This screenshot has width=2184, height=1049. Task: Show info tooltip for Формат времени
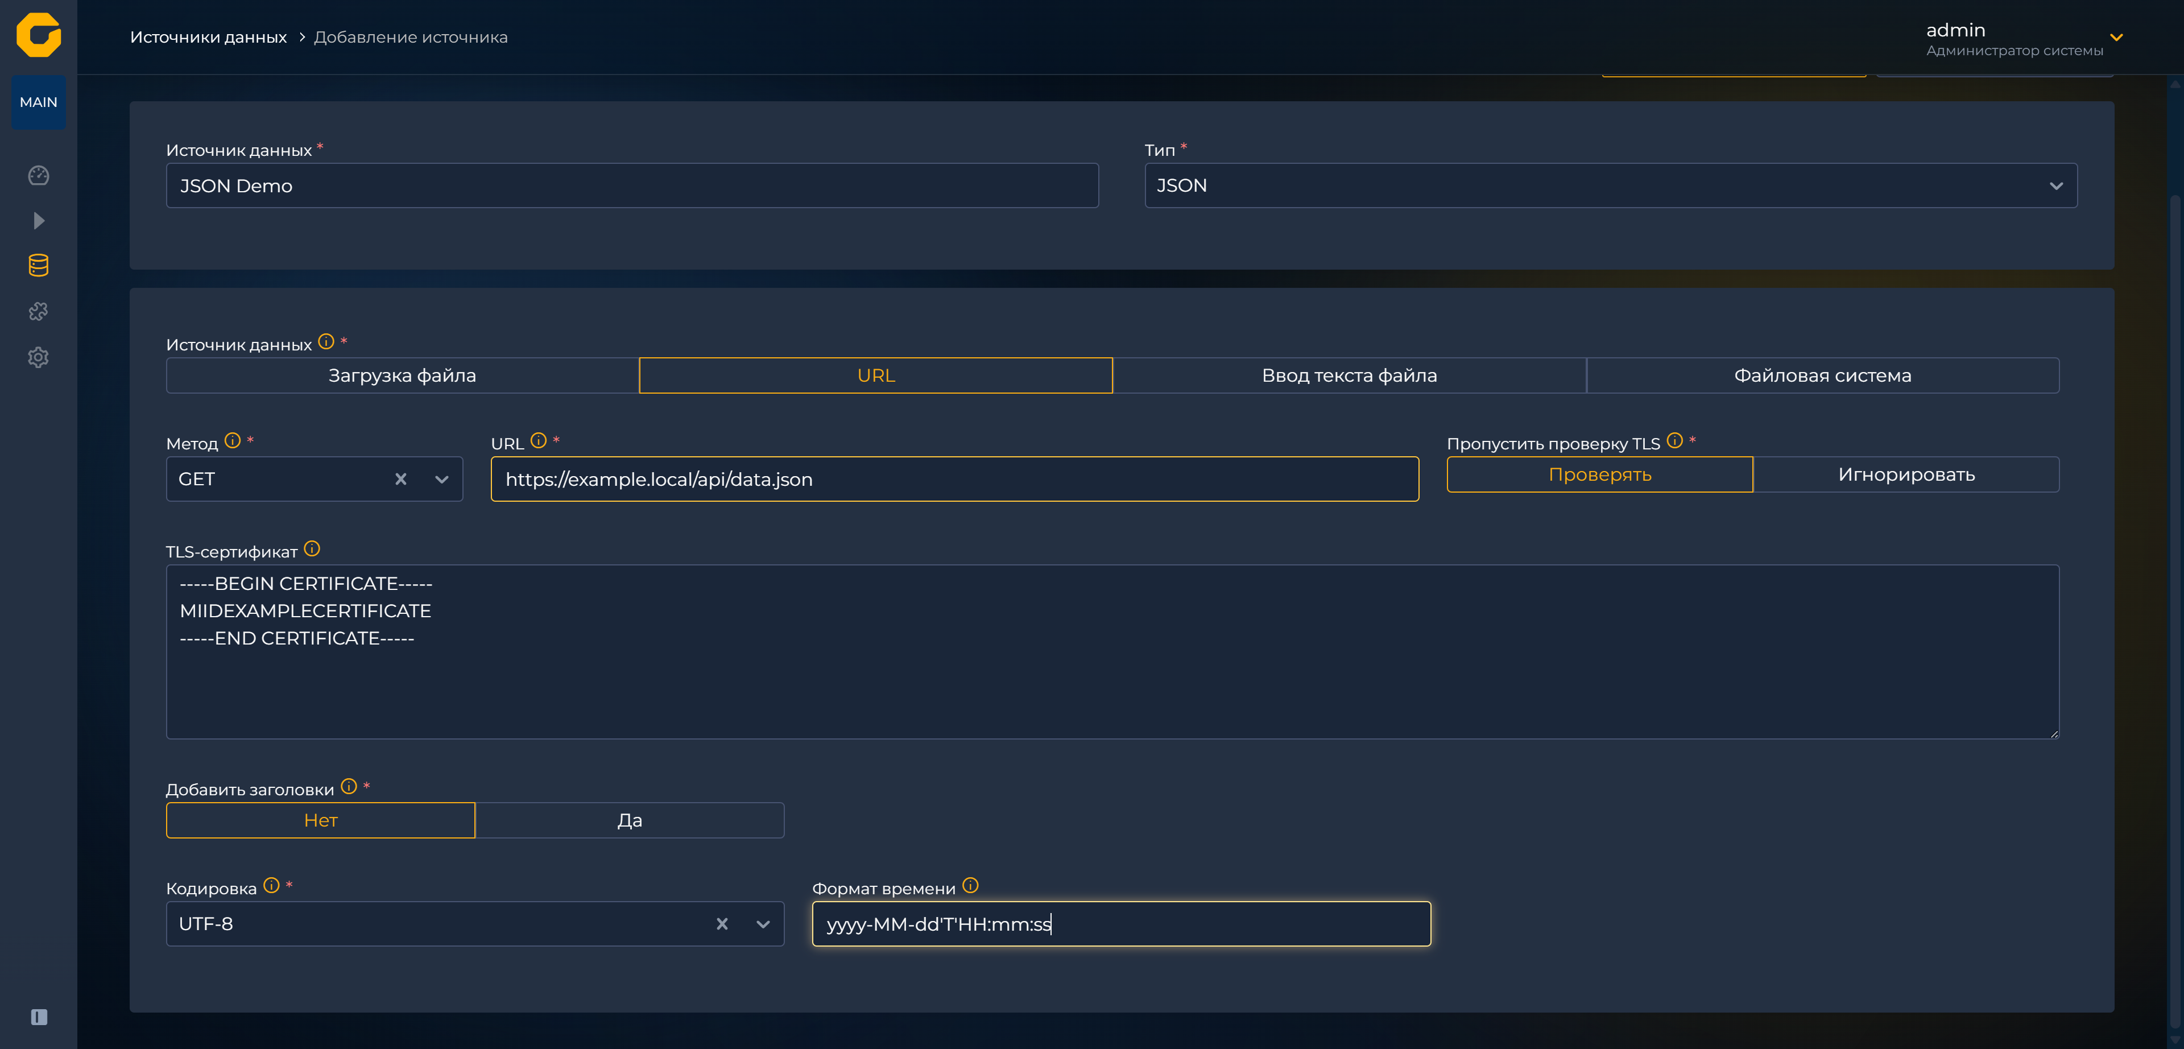(971, 885)
